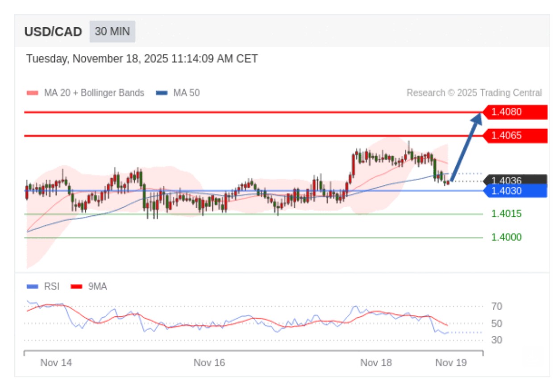Click the MA 20 + Bollinger Bands legend swatch
The height and width of the screenshot is (386, 557).
pyautogui.click(x=33, y=93)
